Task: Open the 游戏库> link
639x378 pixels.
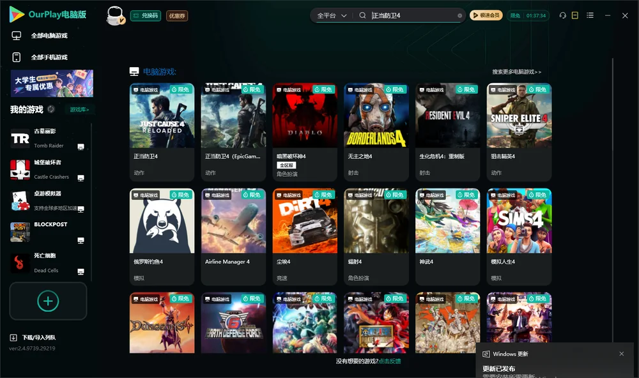Action: pos(79,109)
